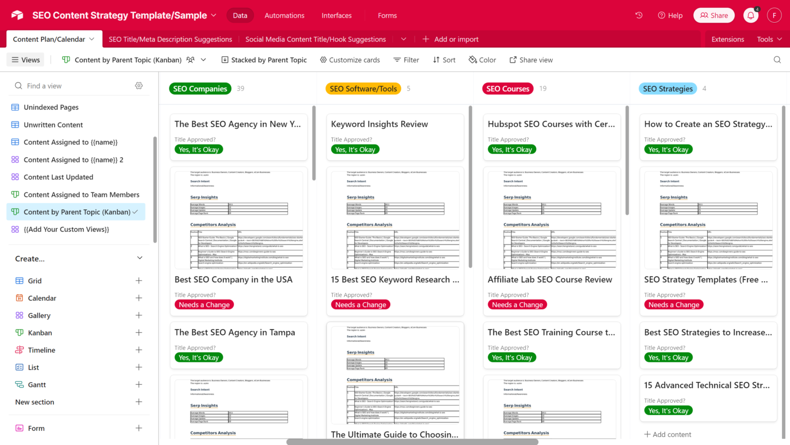The height and width of the screenshot is (445, 790).
Task: Open the search magnifier in toolbar
Action: click(777, 60)
